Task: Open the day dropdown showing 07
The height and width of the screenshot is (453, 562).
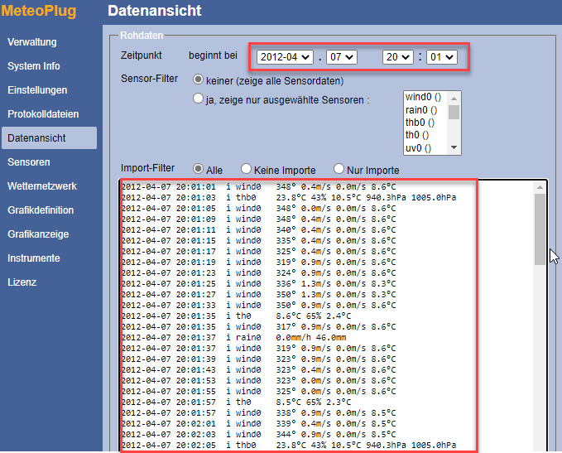Action: [x=341, y=57]
